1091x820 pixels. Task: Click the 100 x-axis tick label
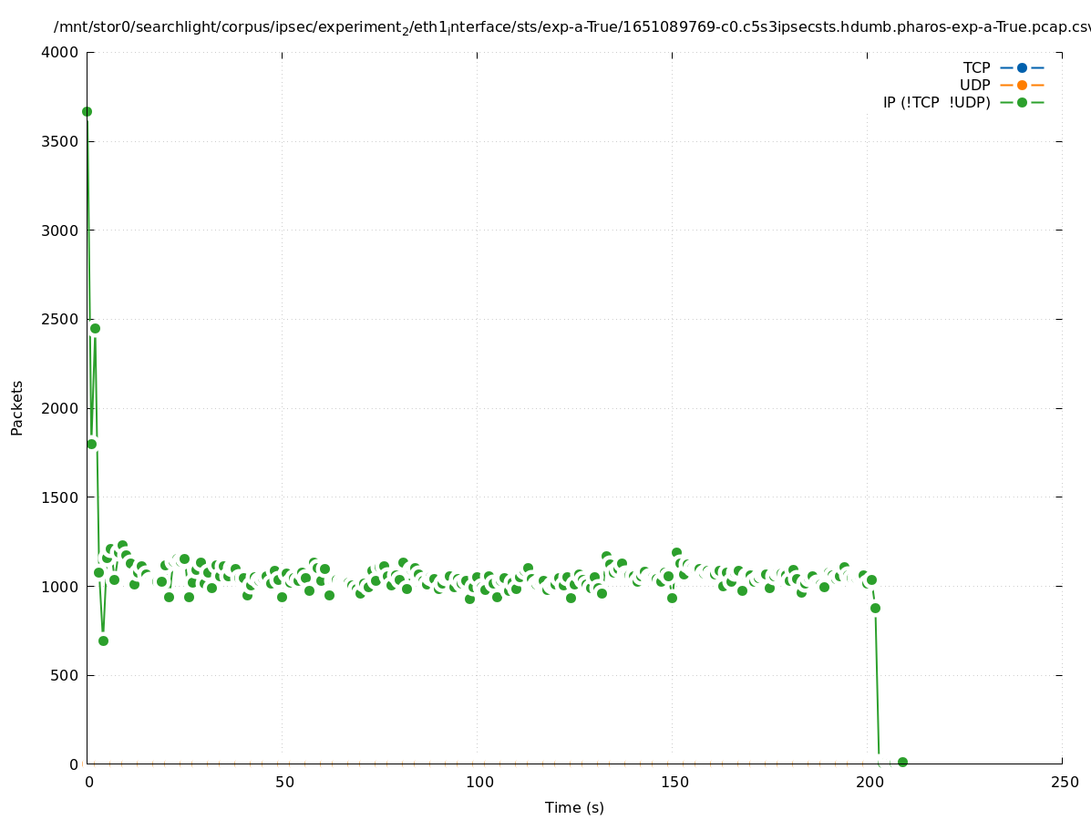[477, 782]
